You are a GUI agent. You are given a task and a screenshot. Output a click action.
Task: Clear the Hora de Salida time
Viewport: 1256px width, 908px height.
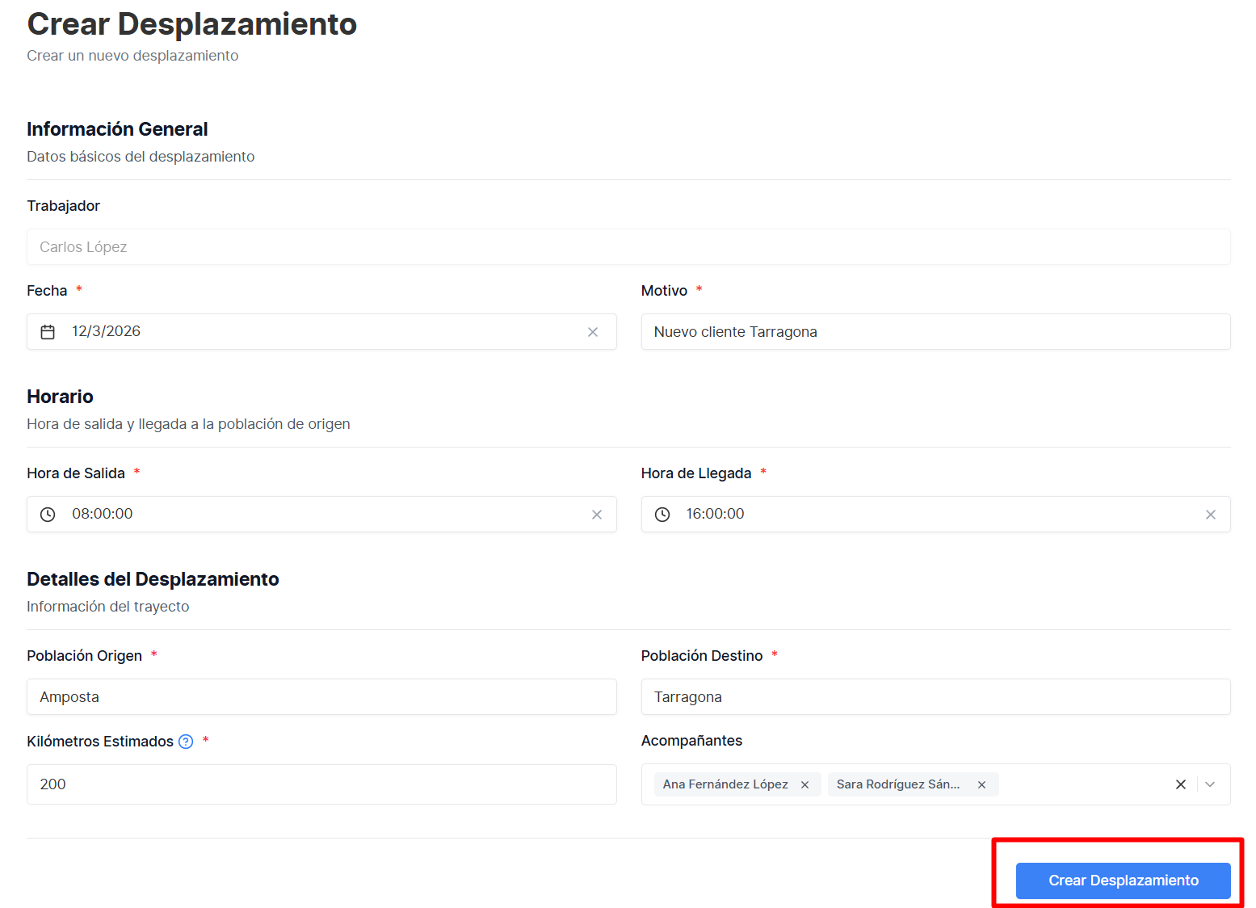pyautogui.click(x=597, y=515)
